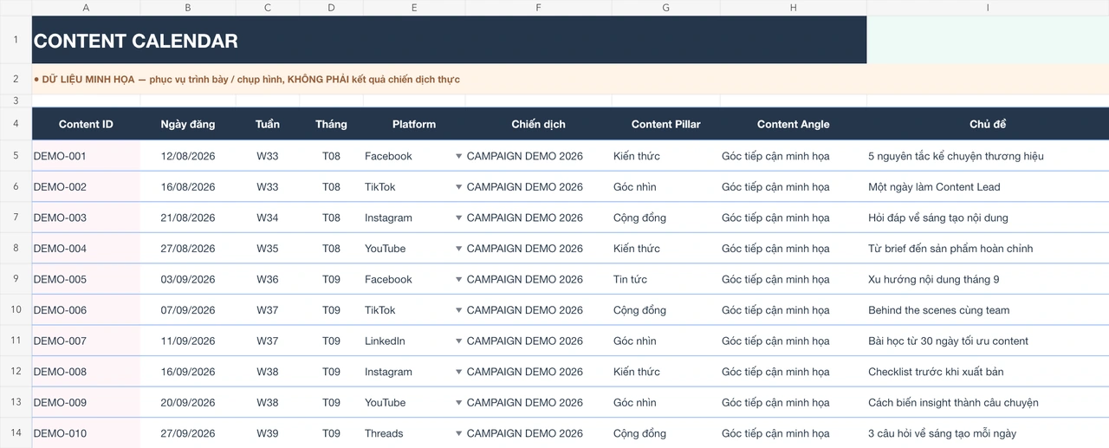
Task: Click the Platform header cell
Action: pos(414,124)
